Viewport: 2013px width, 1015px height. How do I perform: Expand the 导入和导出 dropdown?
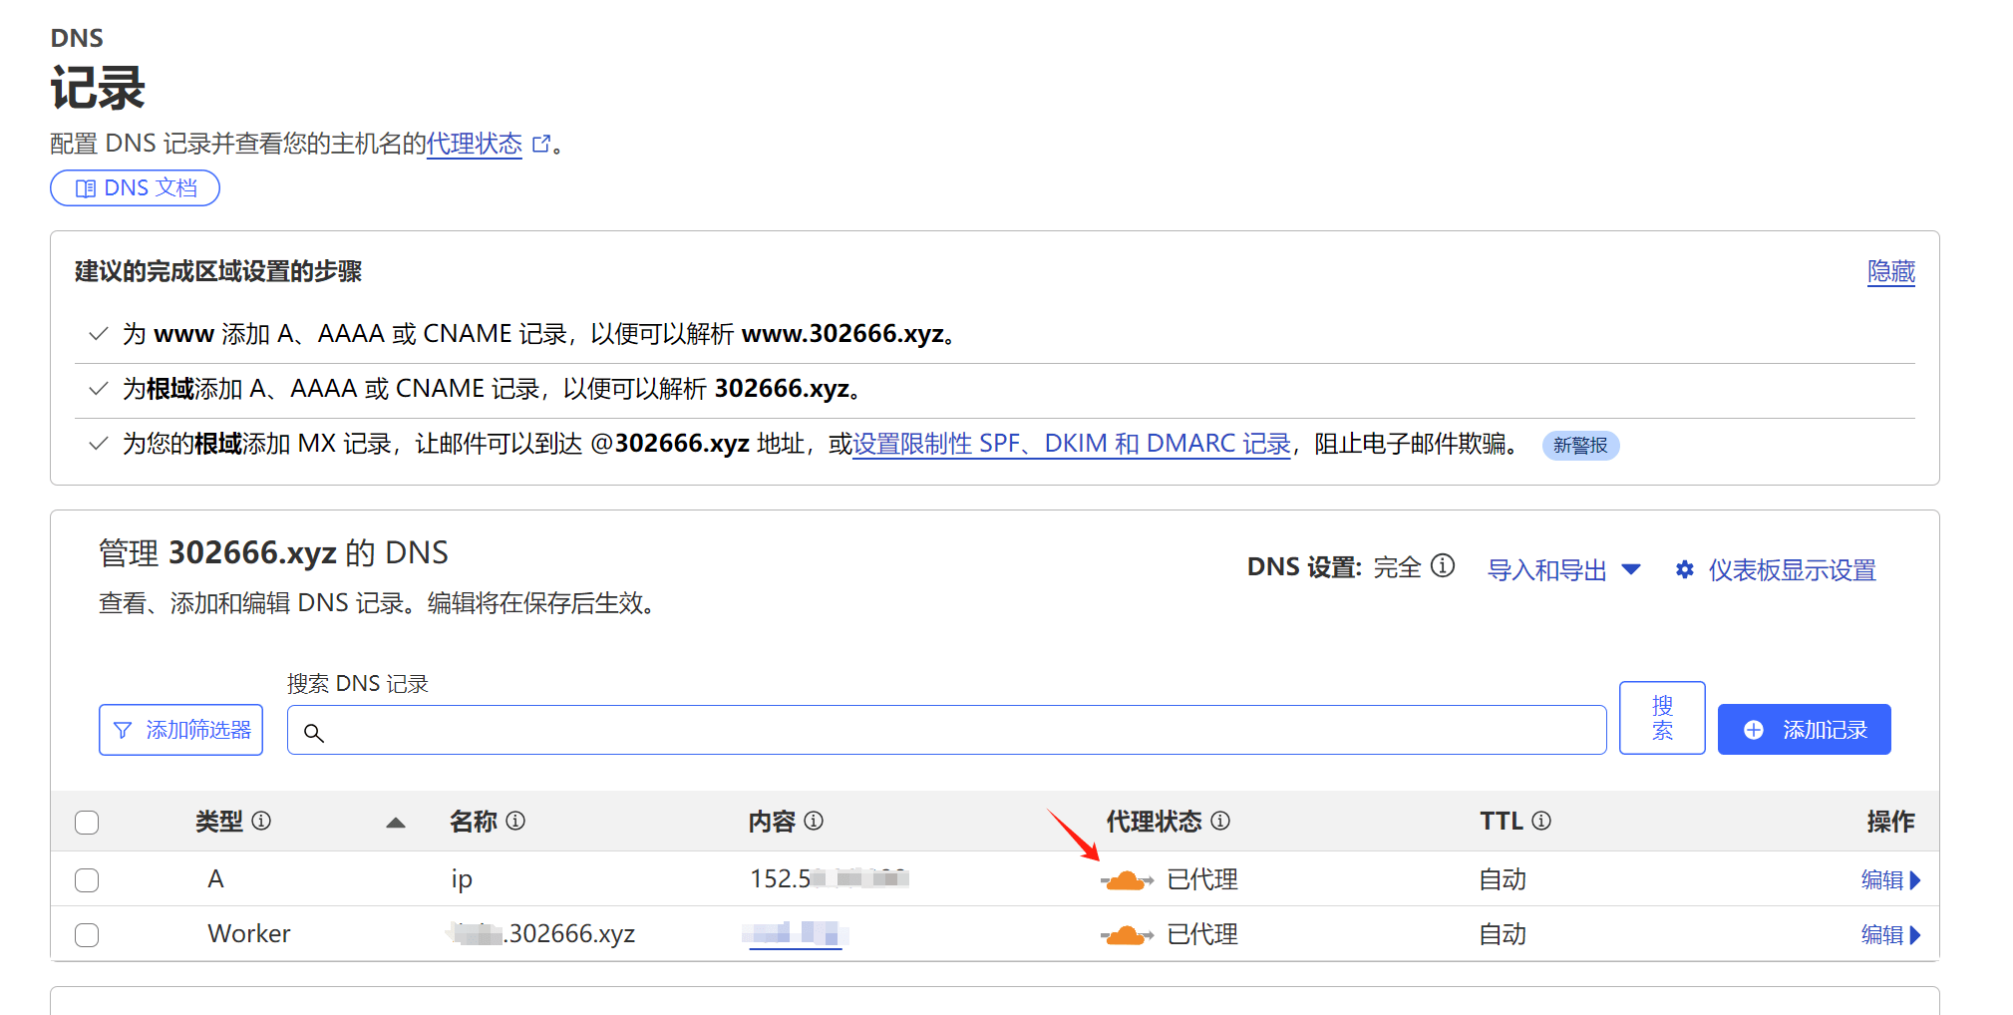(x=1563, y=570)
